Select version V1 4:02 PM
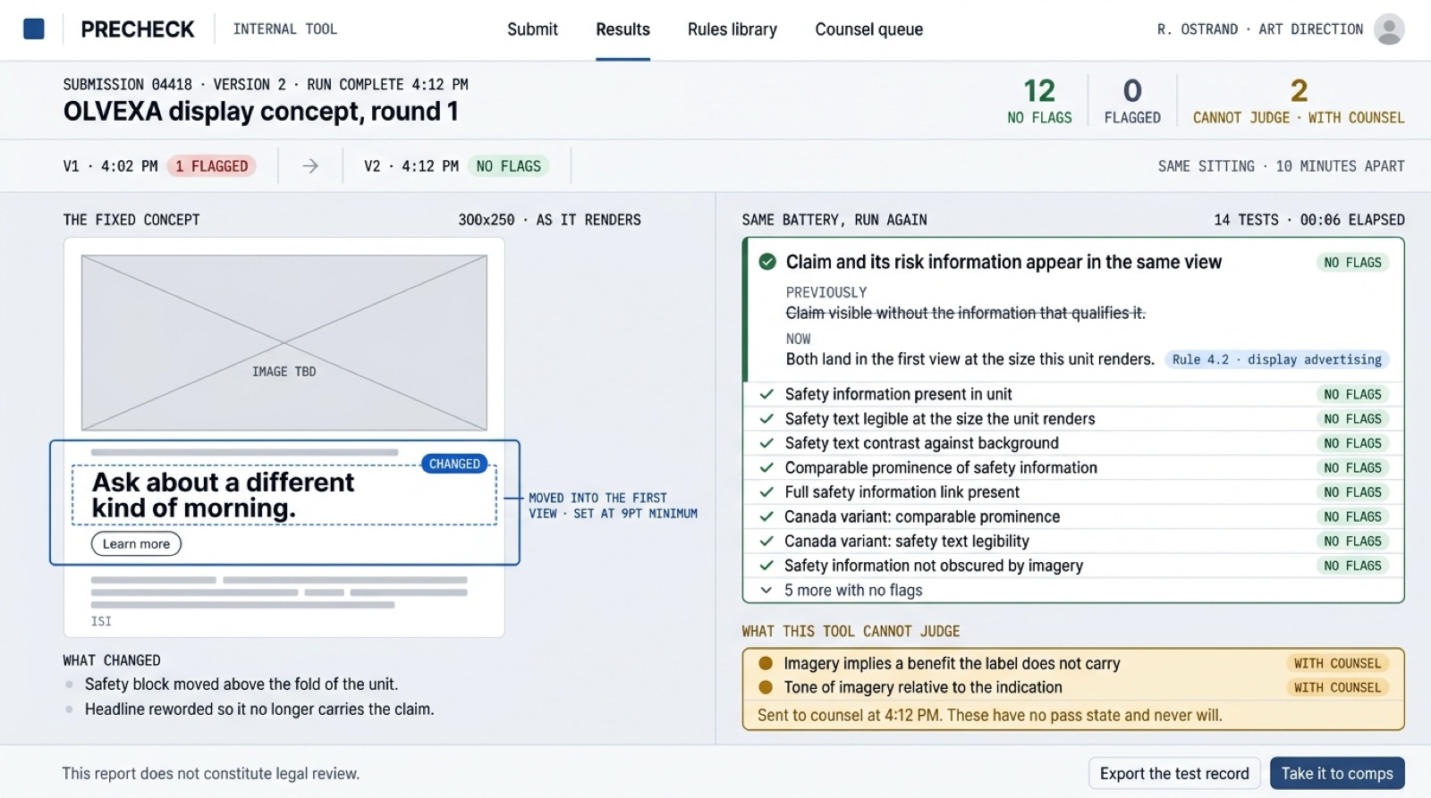Screen dimensions: 1431x798 [x=110, y=166]
